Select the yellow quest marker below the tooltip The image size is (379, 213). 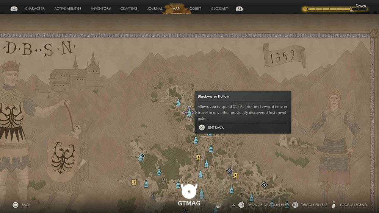pyautogui.click(x=198, y=157)
